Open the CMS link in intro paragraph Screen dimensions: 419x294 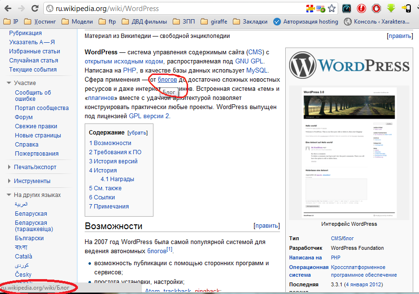pos(255,52)
